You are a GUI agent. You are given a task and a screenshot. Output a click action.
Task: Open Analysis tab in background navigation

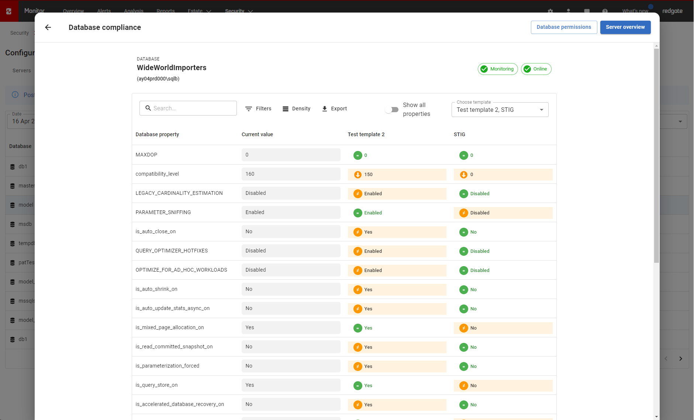tap(134, 11)
